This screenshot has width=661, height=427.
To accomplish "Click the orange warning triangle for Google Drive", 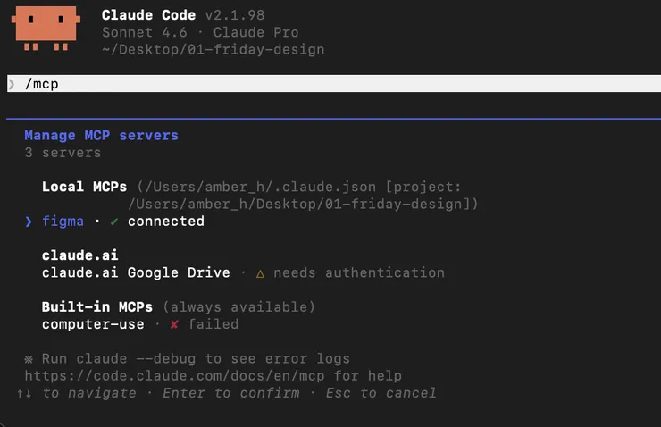I will click(x=260, y=272).
